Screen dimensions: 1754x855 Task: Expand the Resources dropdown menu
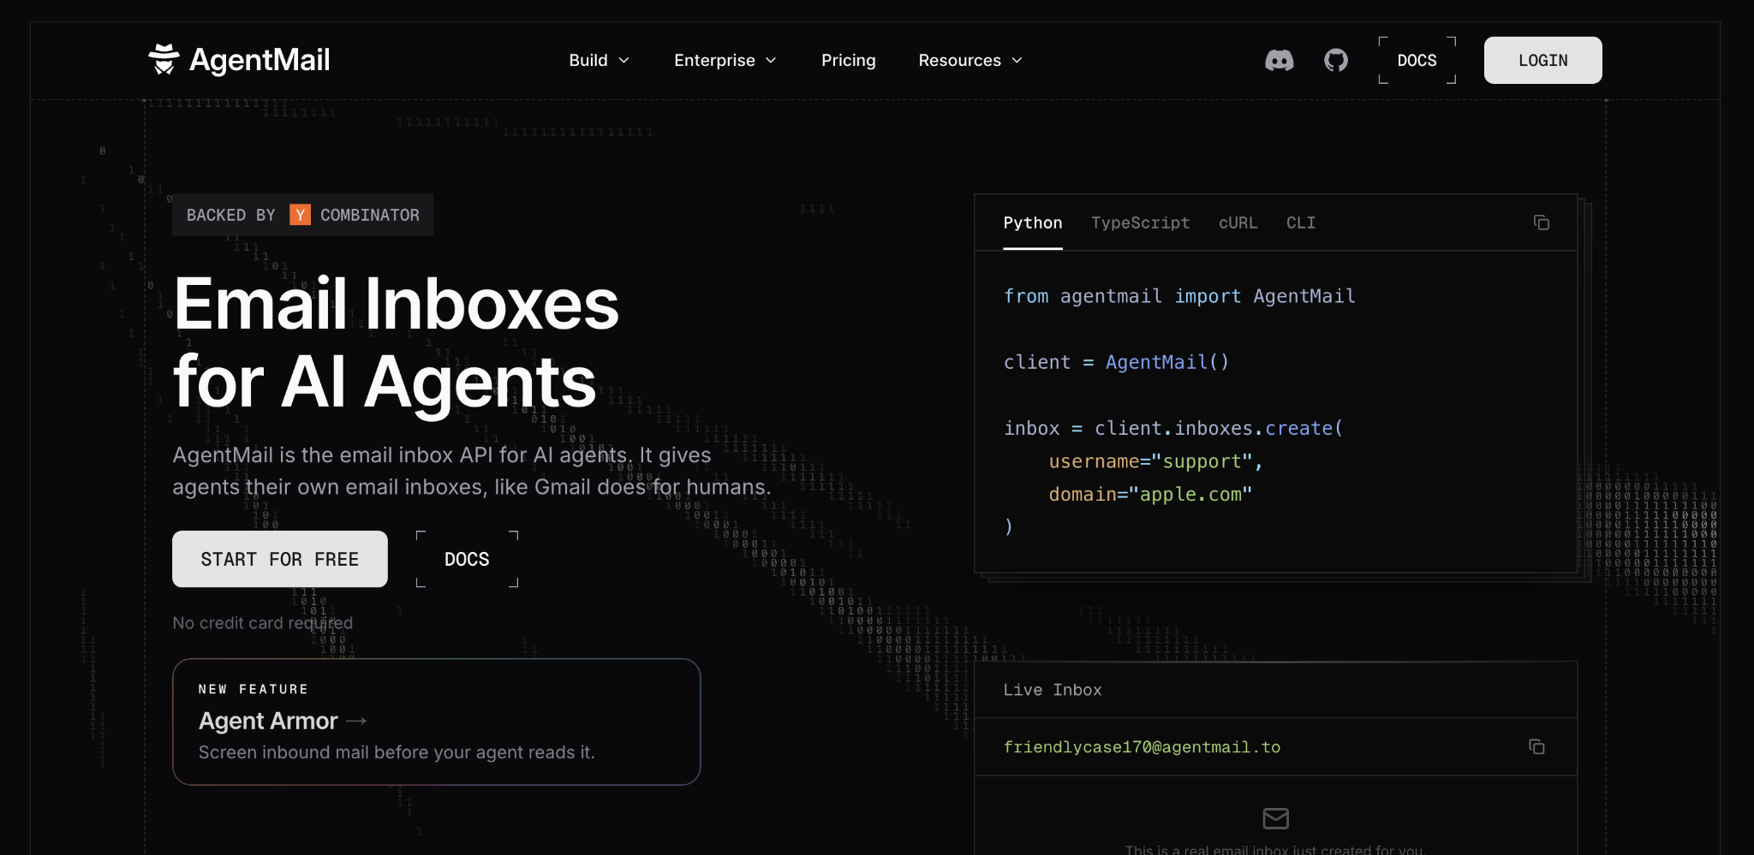pos(970,60)
